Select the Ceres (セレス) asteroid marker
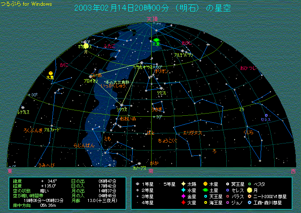 tap(266, 115)
